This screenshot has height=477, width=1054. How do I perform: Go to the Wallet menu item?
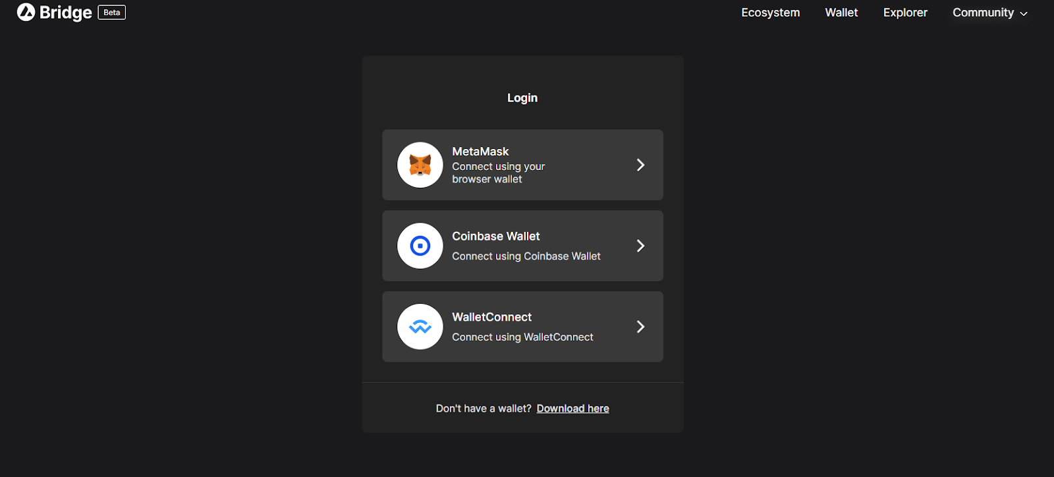point(841,13)
